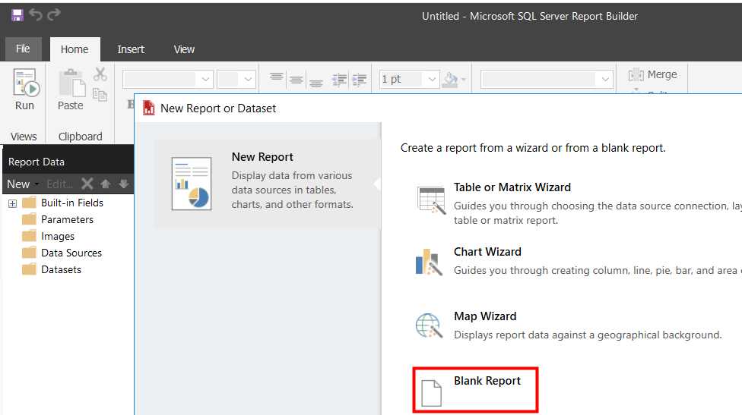Click the Redo arrow icon
Image resolution: width=742 pixels, height=415 pixels.
[54, 14]
